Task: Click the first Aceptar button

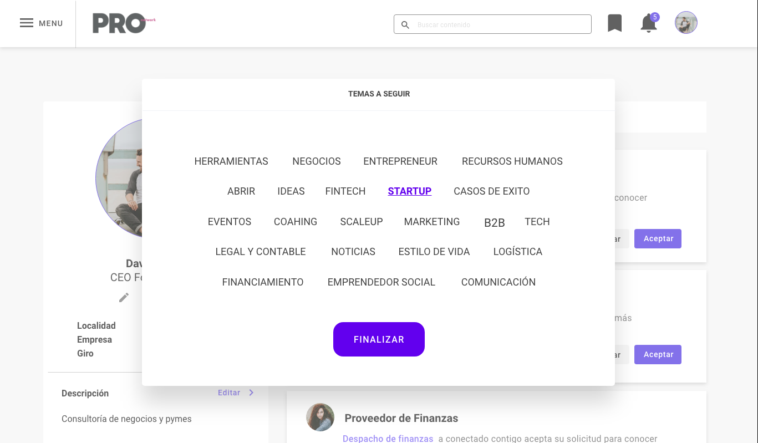Action: click(658, 238)
